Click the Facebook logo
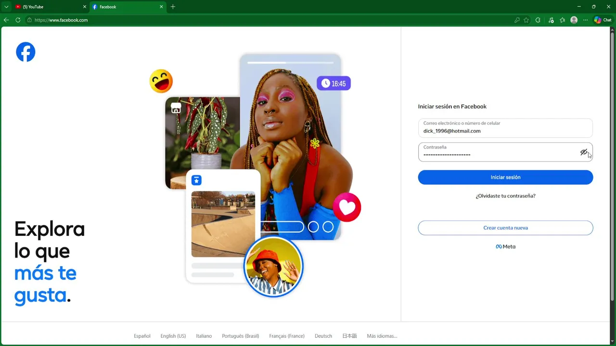616x346 pixels. click(26, 52)
